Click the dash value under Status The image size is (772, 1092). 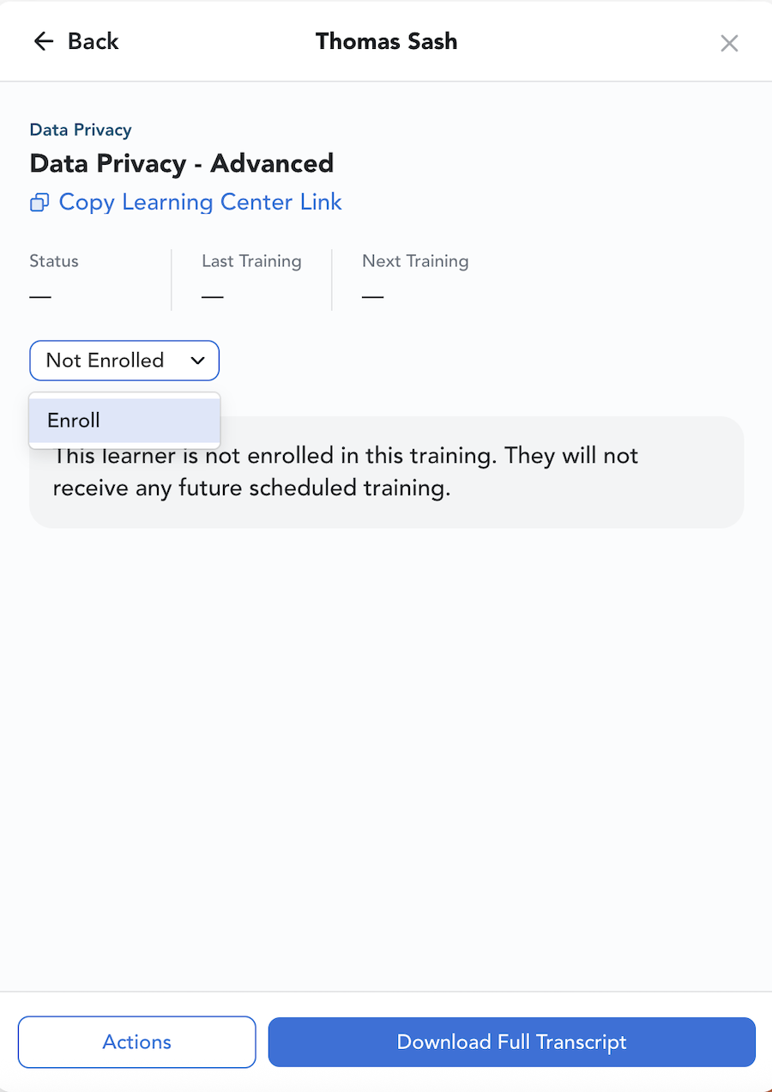(x=40, y=297)
